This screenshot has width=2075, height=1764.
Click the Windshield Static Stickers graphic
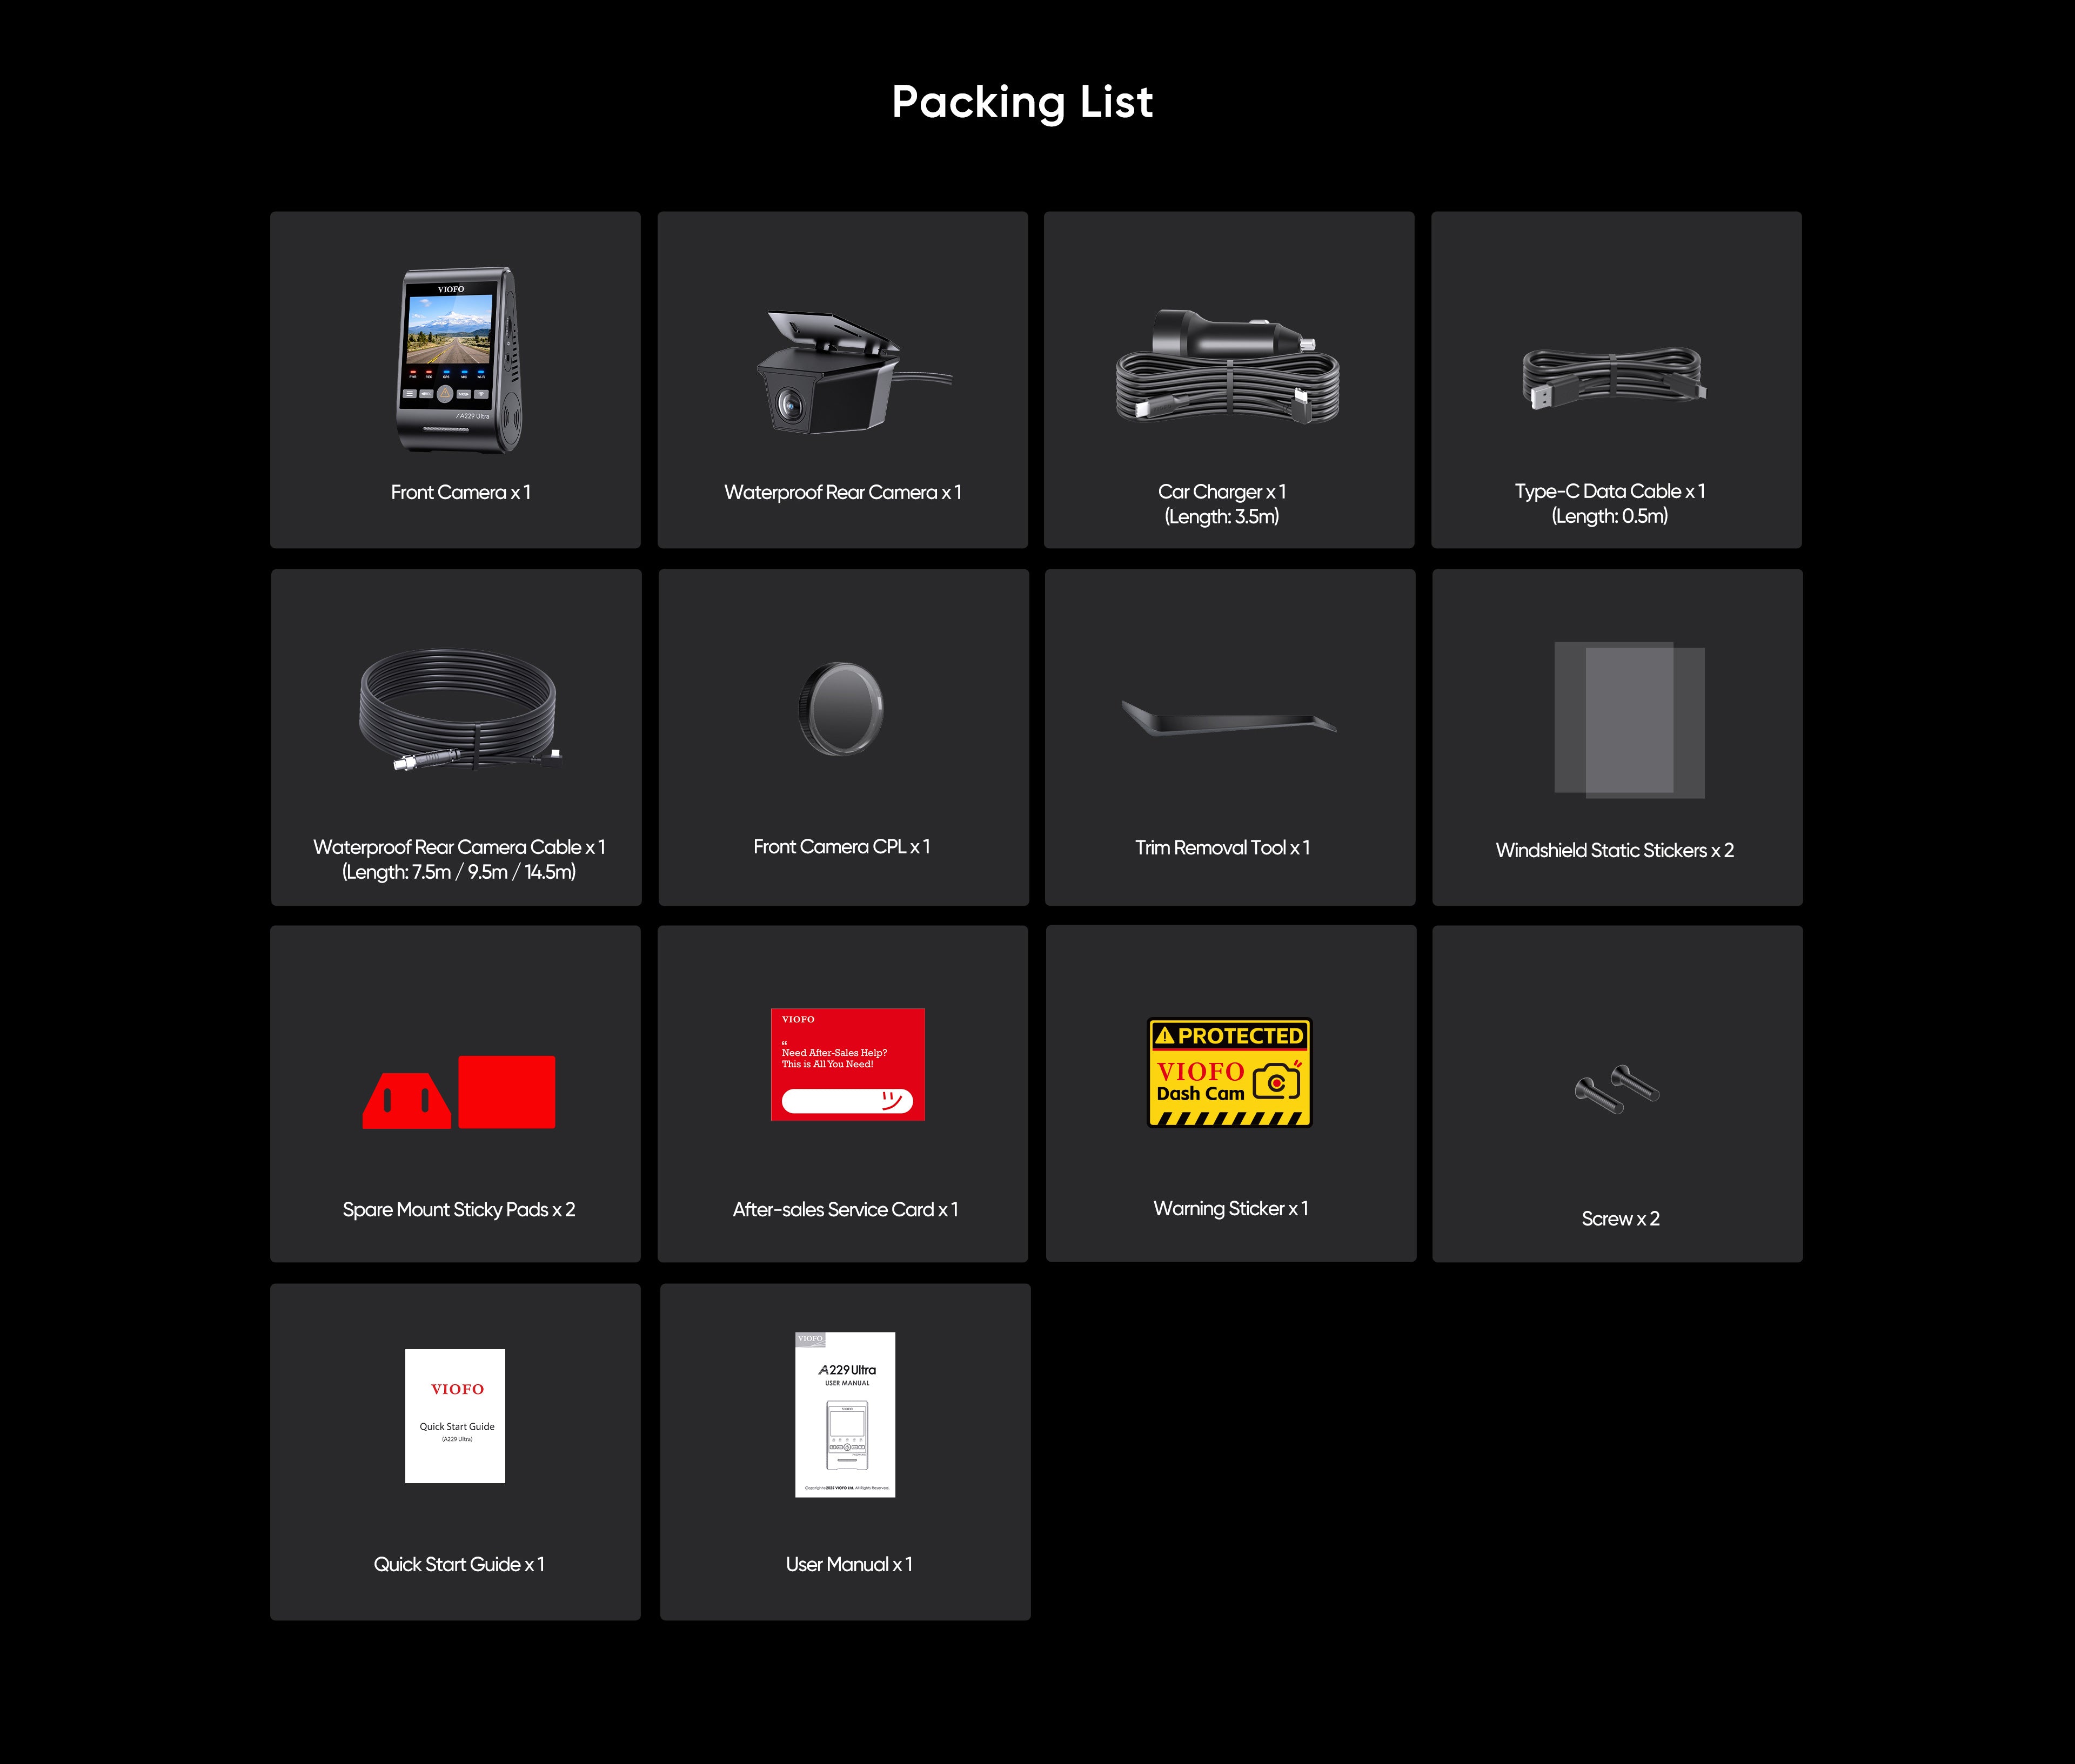click(x=1629, y=720)
